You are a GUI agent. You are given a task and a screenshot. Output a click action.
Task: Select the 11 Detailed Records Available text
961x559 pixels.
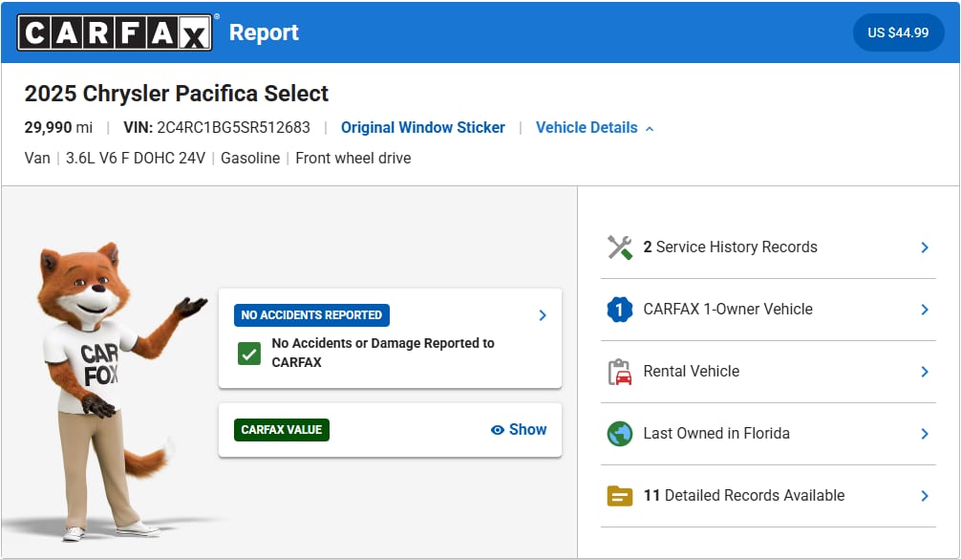743,495
